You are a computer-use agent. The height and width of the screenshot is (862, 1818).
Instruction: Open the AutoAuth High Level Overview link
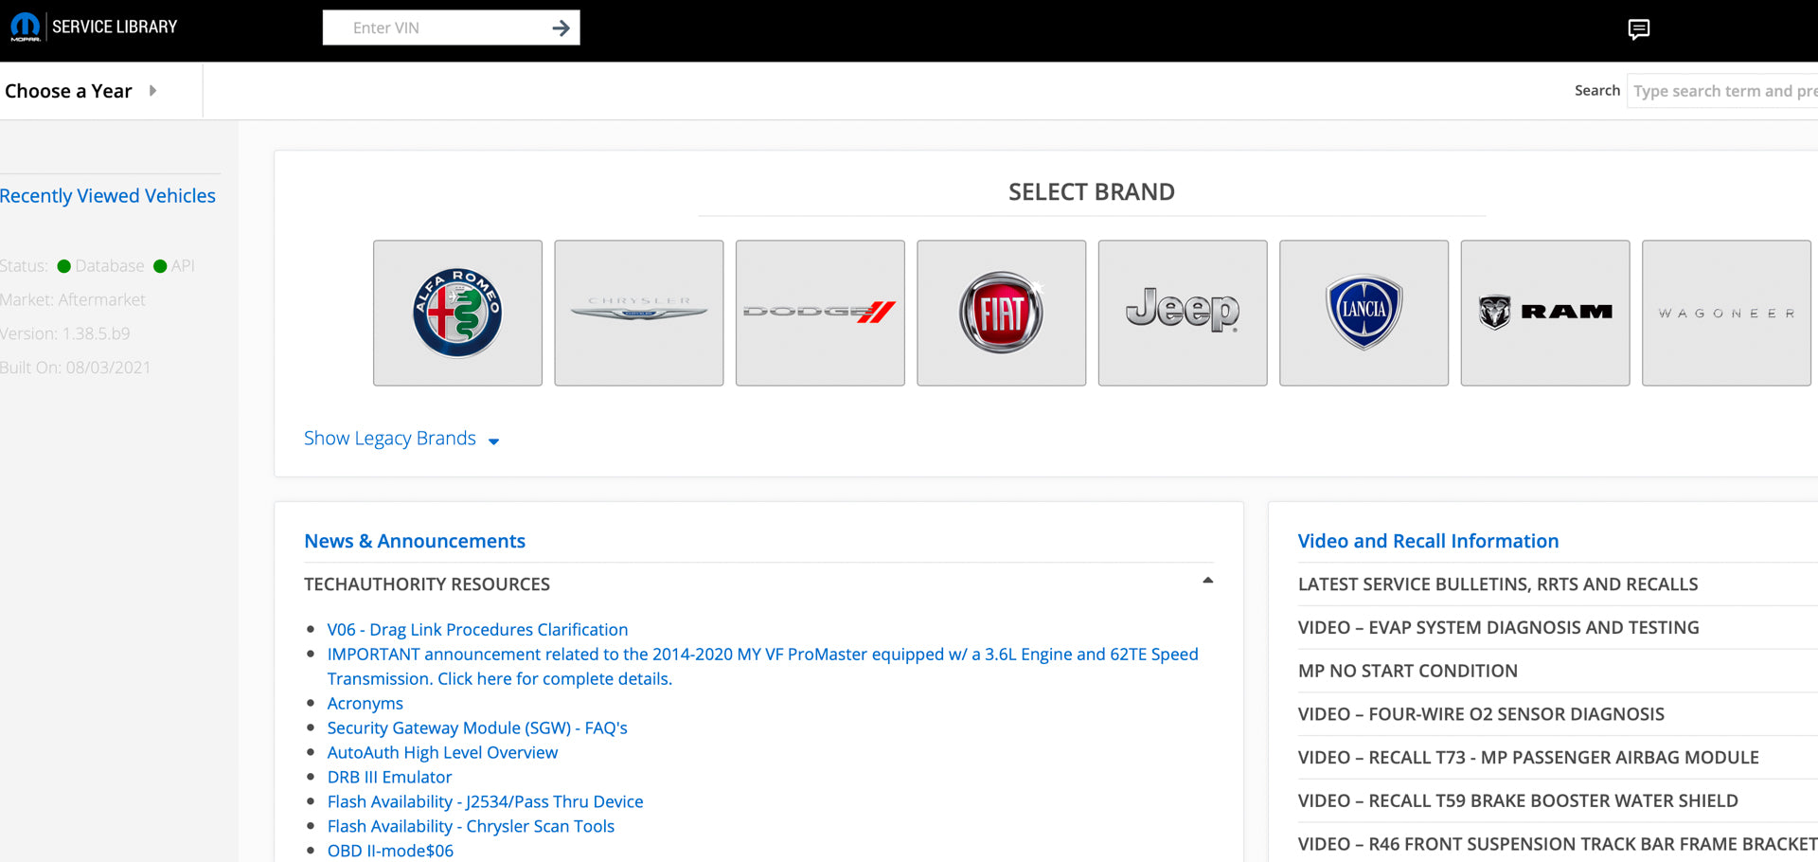442,752
